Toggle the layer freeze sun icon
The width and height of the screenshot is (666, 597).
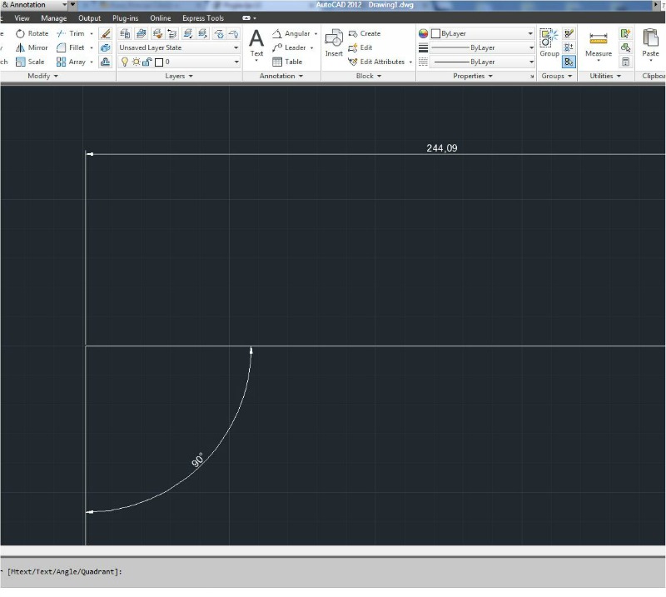[135, 62]
